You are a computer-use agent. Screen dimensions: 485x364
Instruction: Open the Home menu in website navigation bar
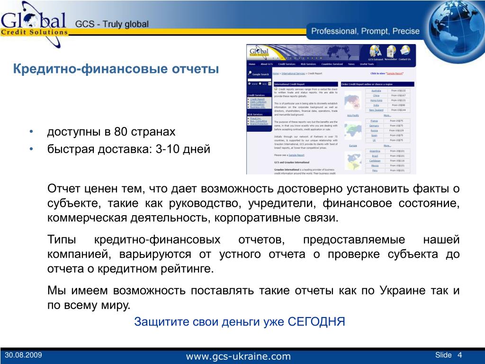pos(252,64)
